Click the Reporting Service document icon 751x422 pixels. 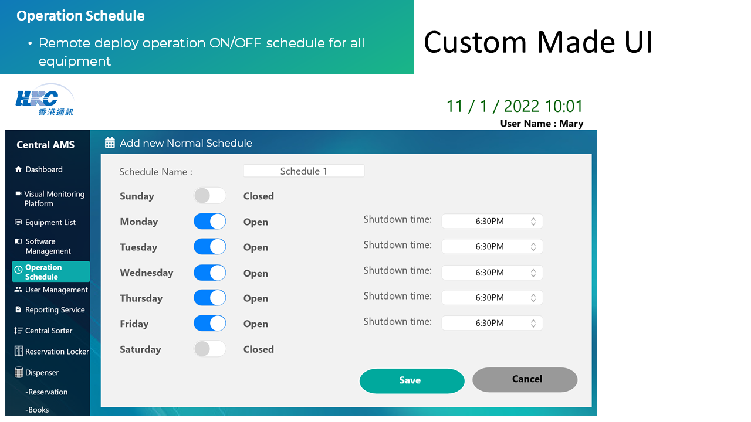(x=18, y=309)
